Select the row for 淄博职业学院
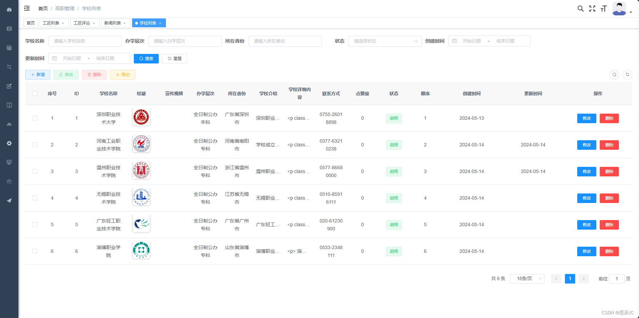Image resolution: width=639 pixels, height=318 pixels. [35, 251]
